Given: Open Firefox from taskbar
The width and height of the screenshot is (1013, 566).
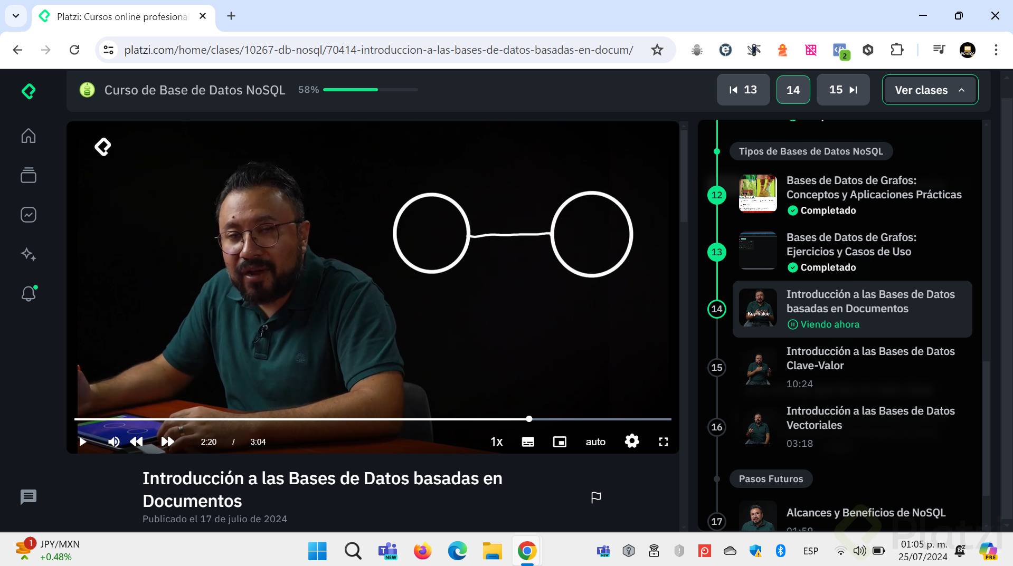Looking at the screenshot, I should [x=422, y=551].
